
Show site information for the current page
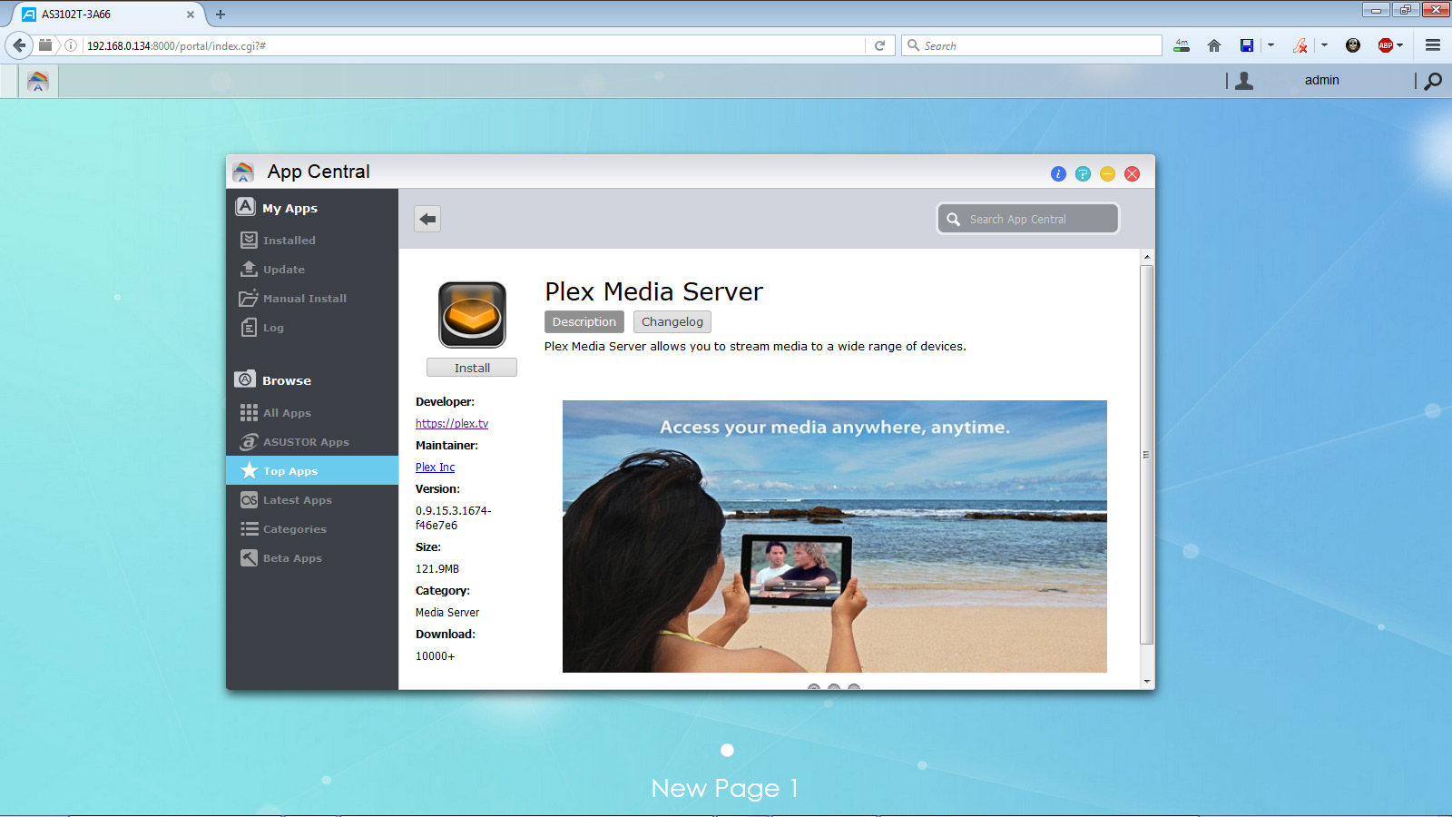click(71, 45)
